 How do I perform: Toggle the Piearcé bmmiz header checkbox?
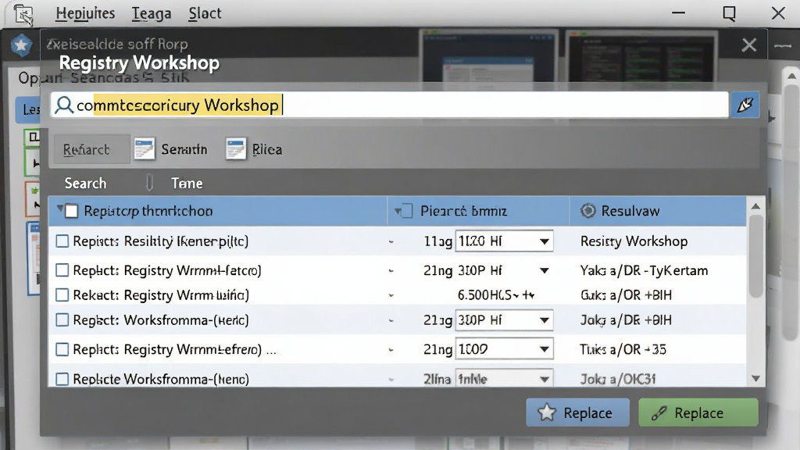[x=406, y=211]
